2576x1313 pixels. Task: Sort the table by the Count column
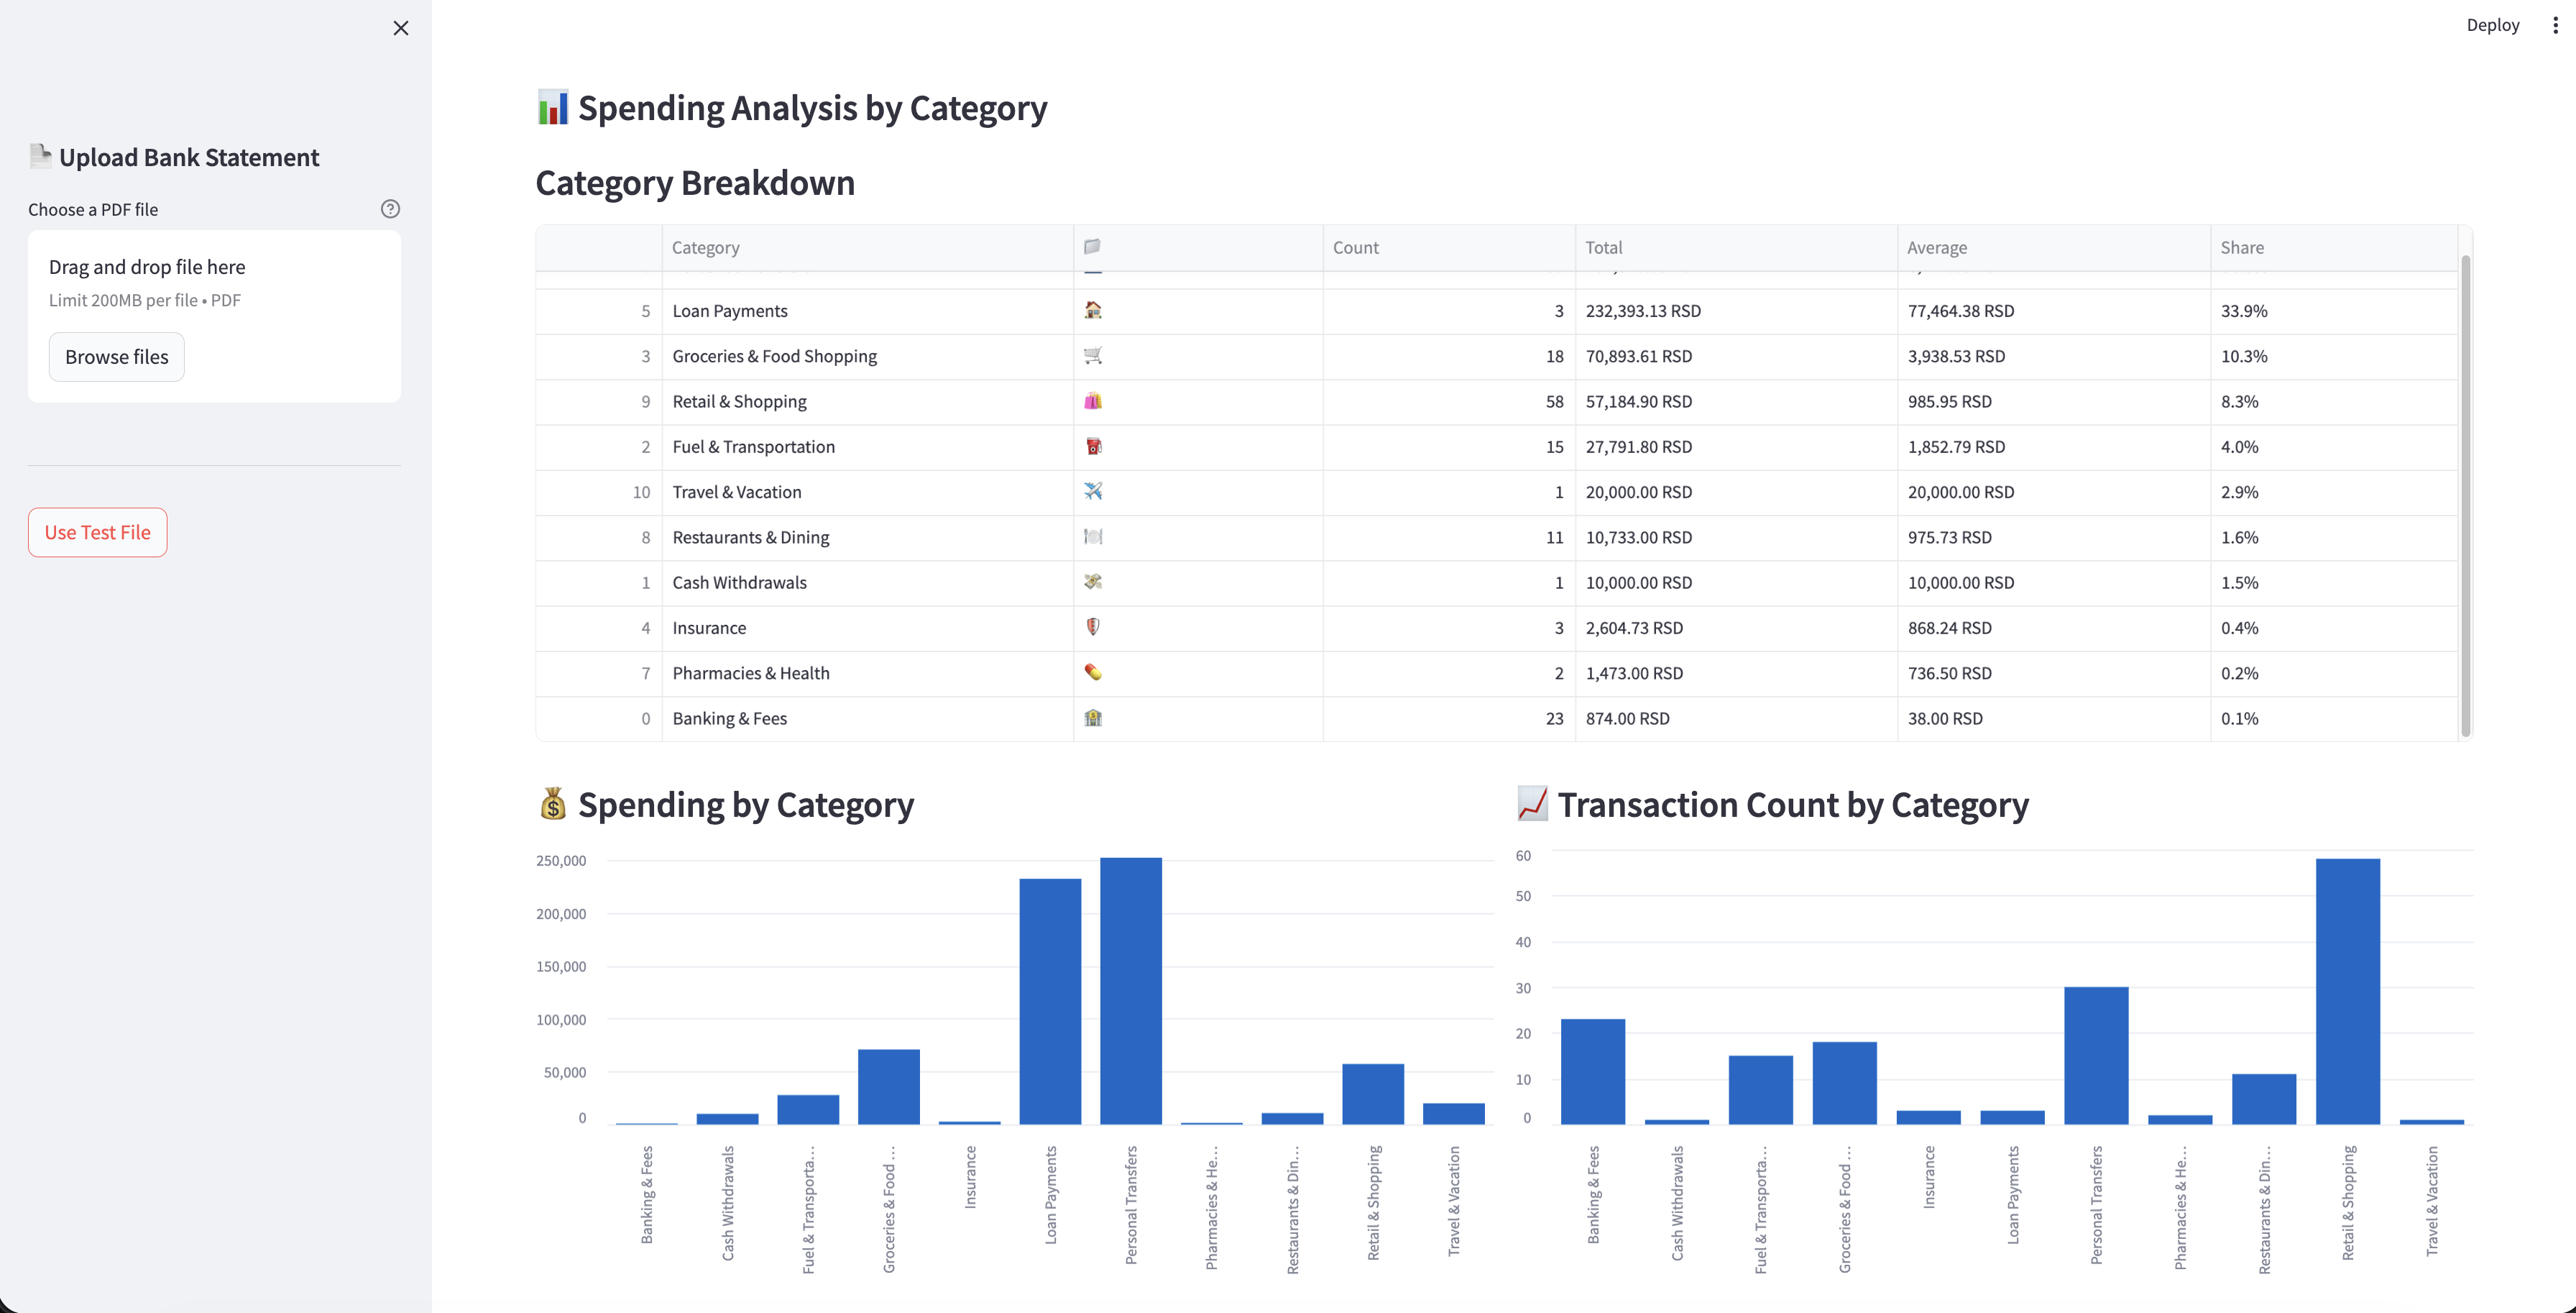(x=1355, y=246)
